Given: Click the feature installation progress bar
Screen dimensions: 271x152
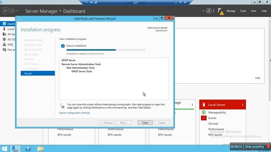Looking at the screenshot, I should [105, 50].
